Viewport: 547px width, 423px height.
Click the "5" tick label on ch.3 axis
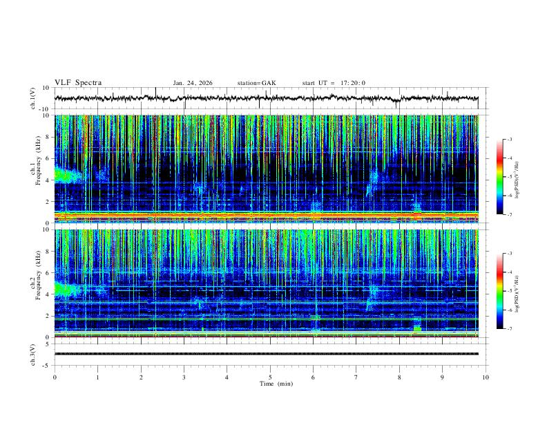48,344
